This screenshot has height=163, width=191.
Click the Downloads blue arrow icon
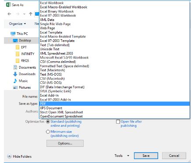15,74
